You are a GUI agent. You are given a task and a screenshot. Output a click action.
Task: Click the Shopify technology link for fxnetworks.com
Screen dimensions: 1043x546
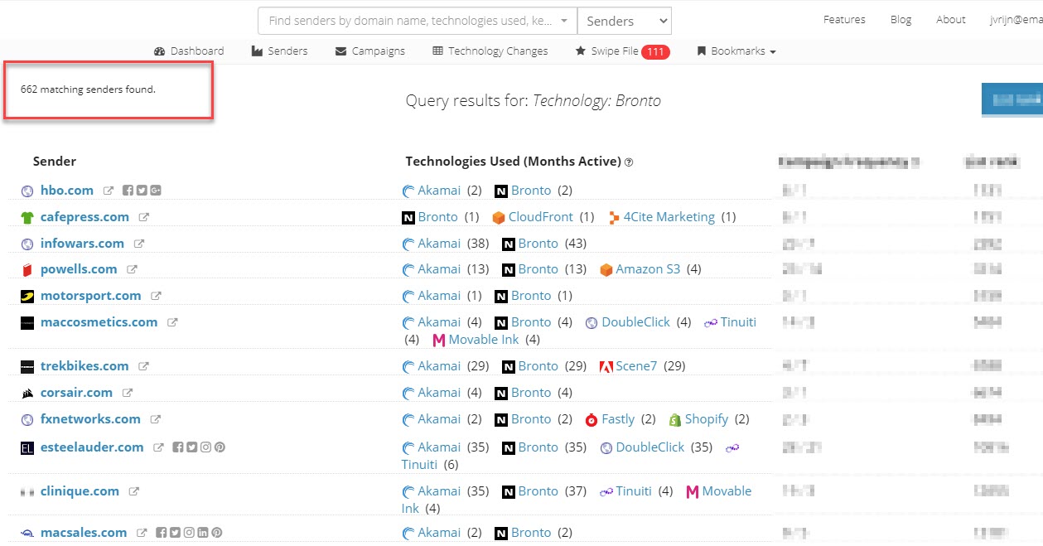click(706, 419)
